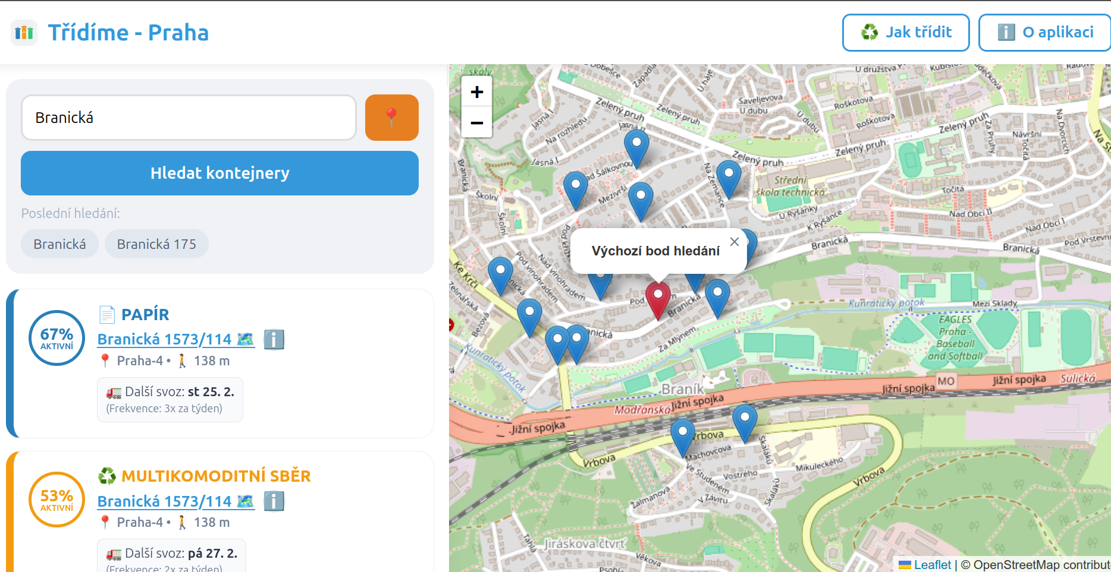The width and height of the screenshot is (1111, 572).
Task: Select recent search Branická 175
Action: coord(156,244)
